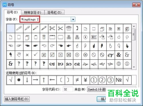The height and width of the screenshot is (106, 143).
Task: Click the symbol grid scroll up arrow
Action: (x=134, y=26)
